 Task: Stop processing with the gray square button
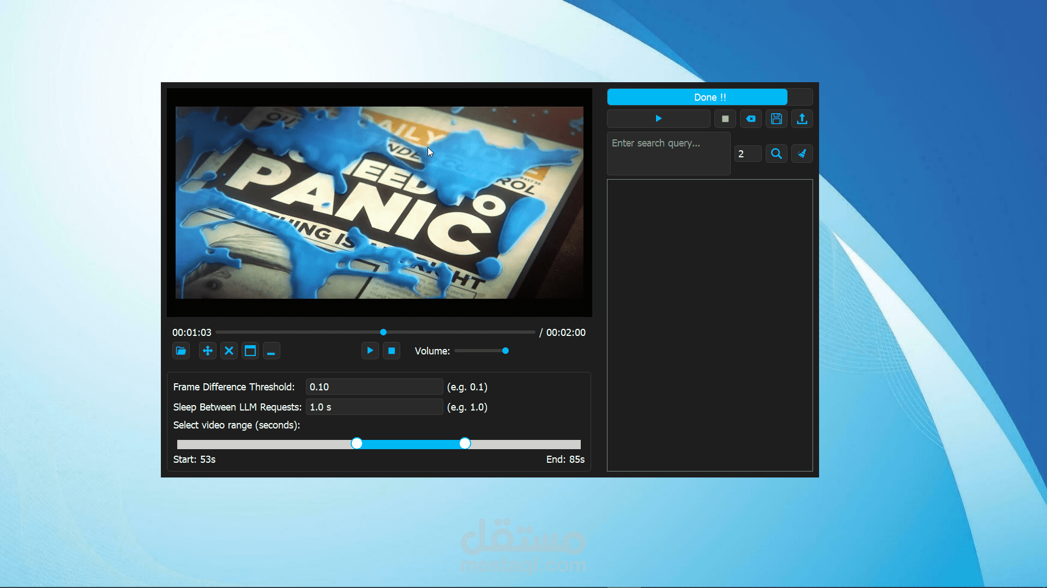click(x=725, y=119)
